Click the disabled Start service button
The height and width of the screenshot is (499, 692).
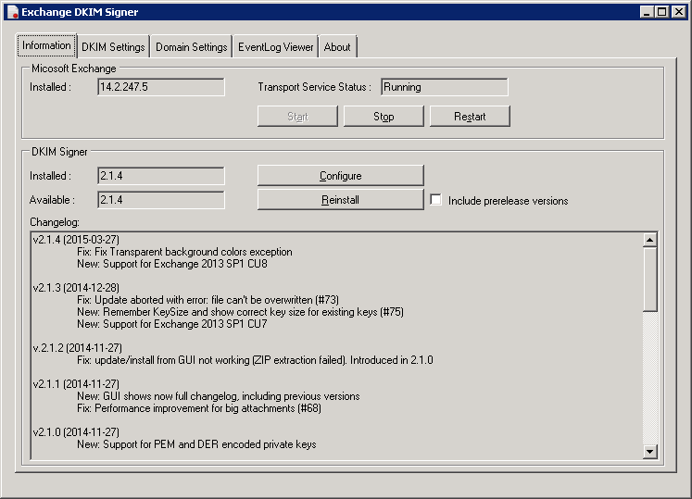pos(297,117)
